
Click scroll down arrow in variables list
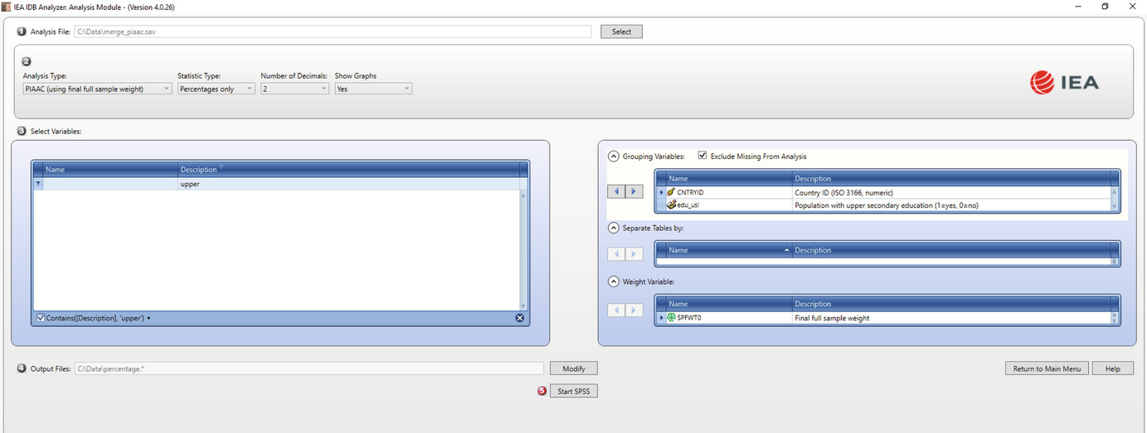523,306
